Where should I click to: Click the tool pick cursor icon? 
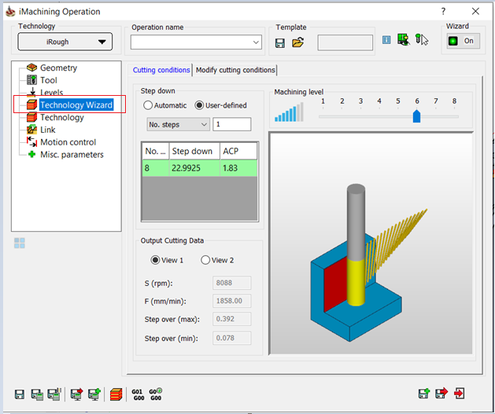coord(422,40)
